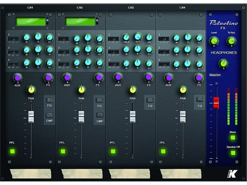Click the CH1 AUX send knob

pos(18,77)
